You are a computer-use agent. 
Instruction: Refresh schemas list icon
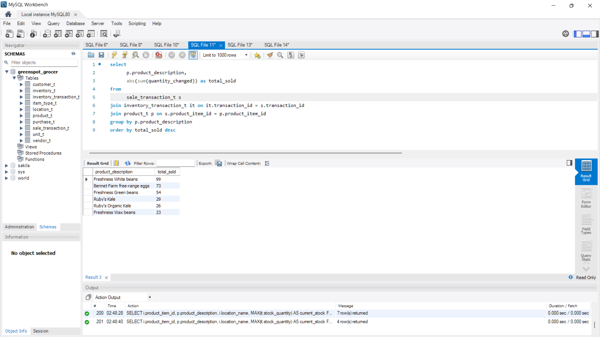coord(73,54)
